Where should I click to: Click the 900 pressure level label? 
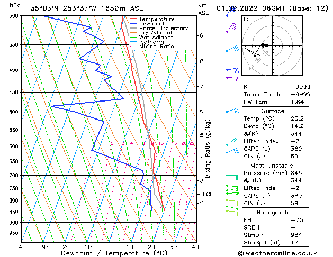click(x=15, y=223)
